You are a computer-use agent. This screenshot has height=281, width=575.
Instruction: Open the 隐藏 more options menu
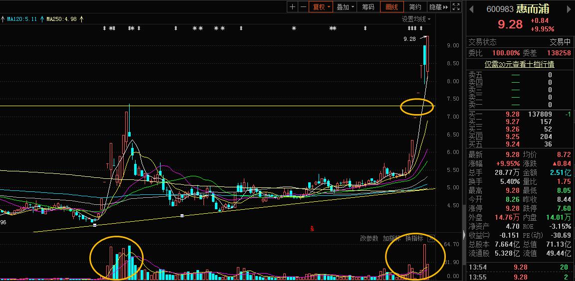click(437, 7)
